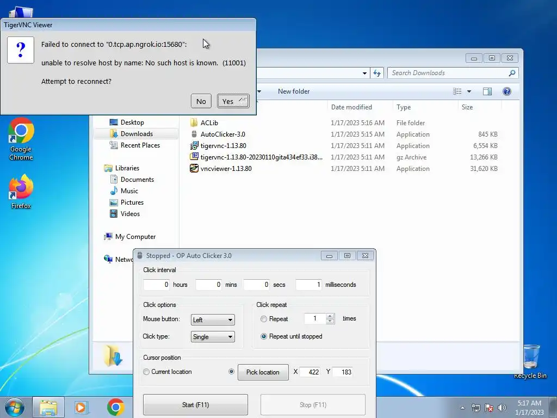Image resolution: width=557 pixels, height=418 pixels.
Task: Click the Downloads folder icon in details pane
Action: click(113, 355)
